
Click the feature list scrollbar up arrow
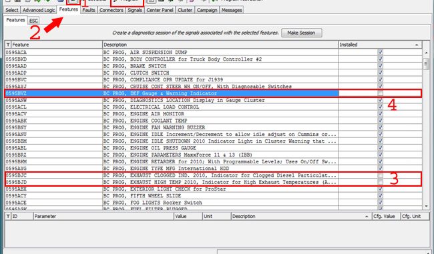[426, 53]
